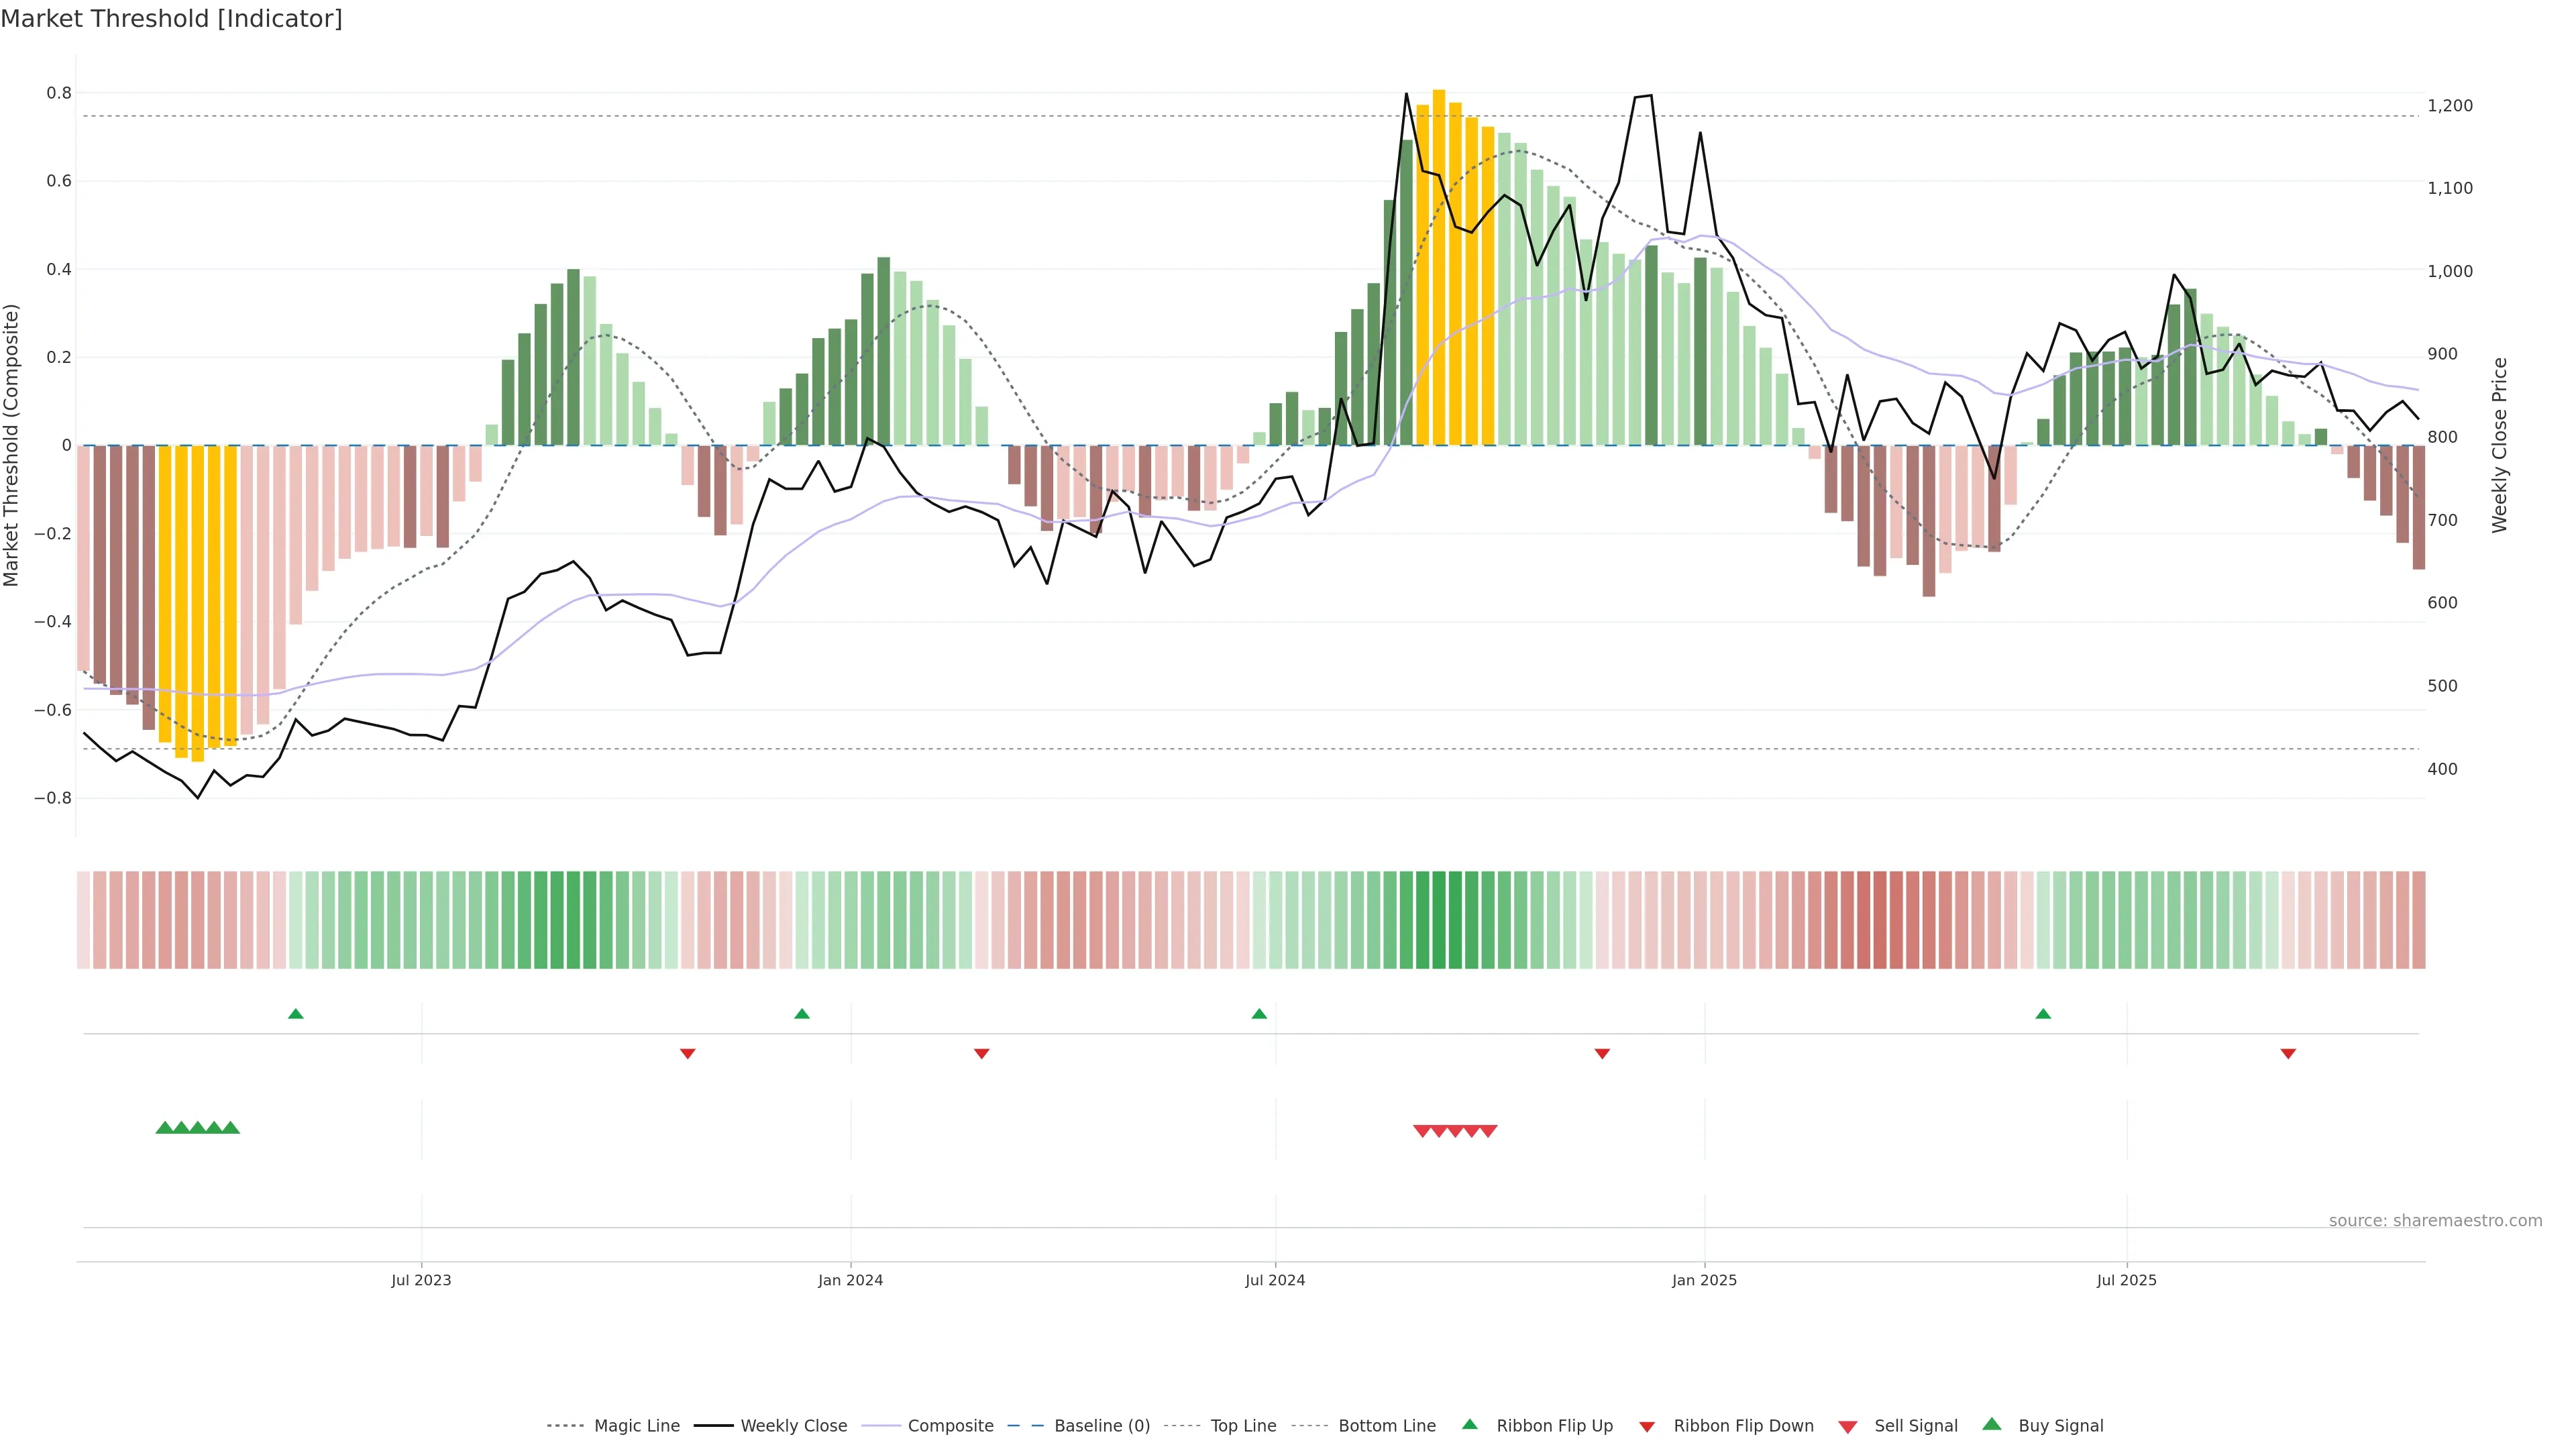Click the darkest green segment of heat ribbon
The image size is (2576, 1449).
click(1439, 919)
